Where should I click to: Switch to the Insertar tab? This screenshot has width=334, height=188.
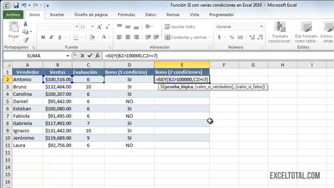point(57,15)
